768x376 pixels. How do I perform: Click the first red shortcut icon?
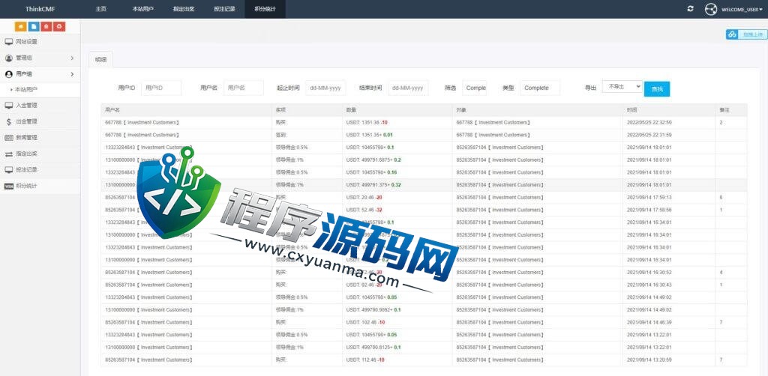click(x=46, y=26)
